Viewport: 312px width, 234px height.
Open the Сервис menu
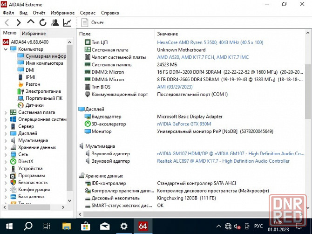[88, 13]
